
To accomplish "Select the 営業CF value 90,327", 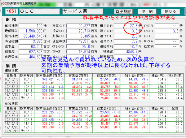I will (x=78, y=26).
